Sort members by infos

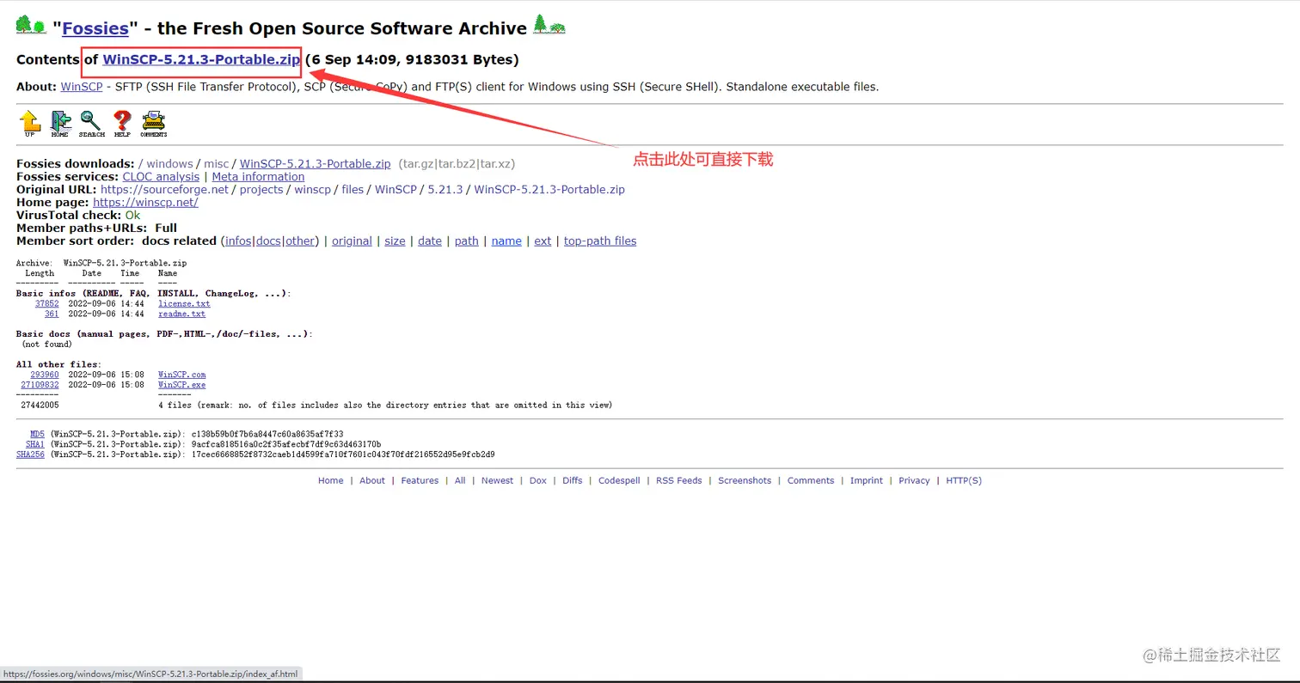pos(238,241)
